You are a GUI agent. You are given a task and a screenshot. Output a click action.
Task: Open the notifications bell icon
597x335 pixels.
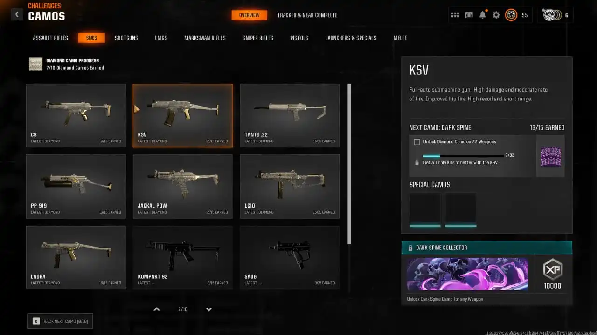point(483,15)
